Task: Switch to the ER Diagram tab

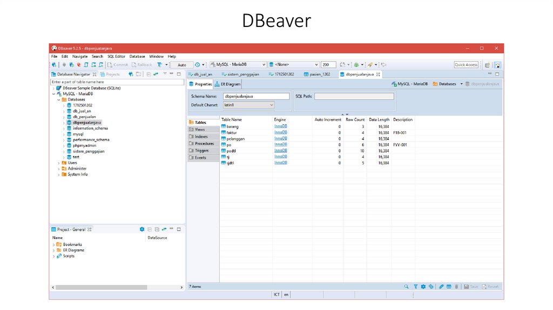Action: click(x=227, y=84)
